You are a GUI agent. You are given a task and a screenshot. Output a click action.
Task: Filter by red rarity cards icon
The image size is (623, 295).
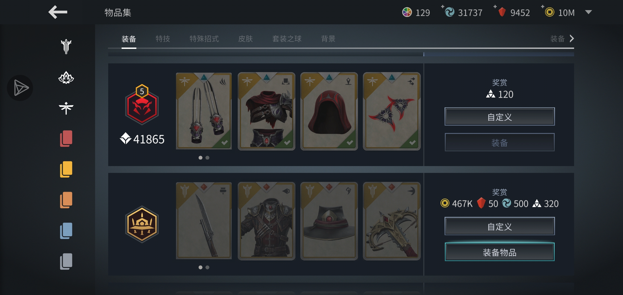point(66,138)
